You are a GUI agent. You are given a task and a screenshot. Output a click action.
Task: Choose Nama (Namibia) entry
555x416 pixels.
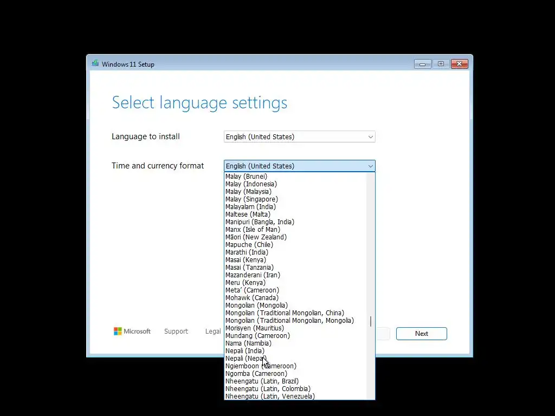click(295, 343)
